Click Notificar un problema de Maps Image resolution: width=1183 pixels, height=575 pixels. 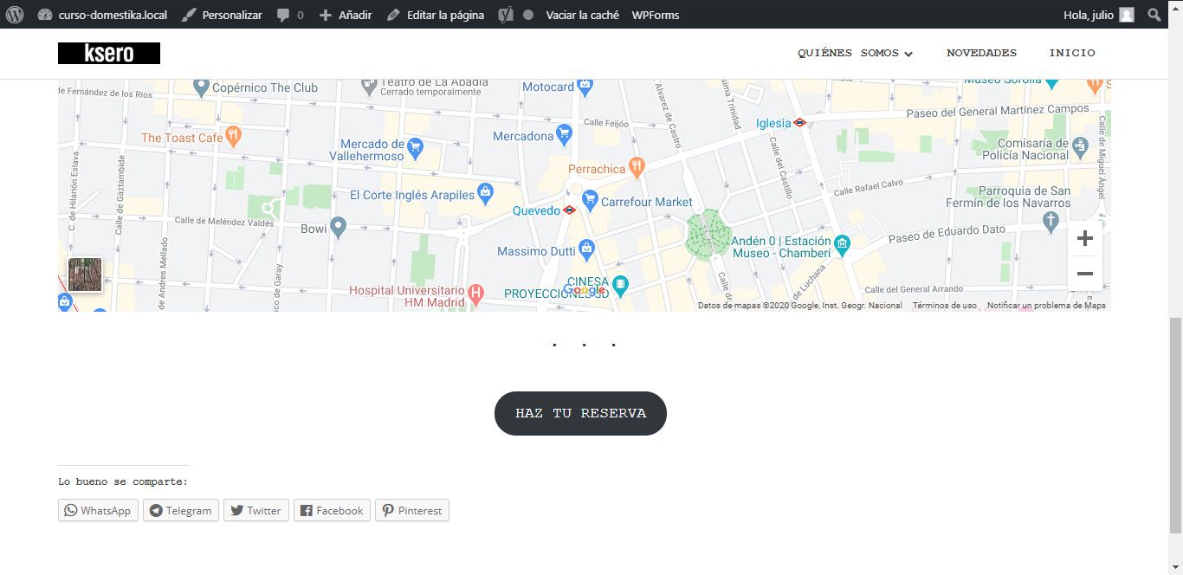pyautogui.click(x=1046, y=306)
